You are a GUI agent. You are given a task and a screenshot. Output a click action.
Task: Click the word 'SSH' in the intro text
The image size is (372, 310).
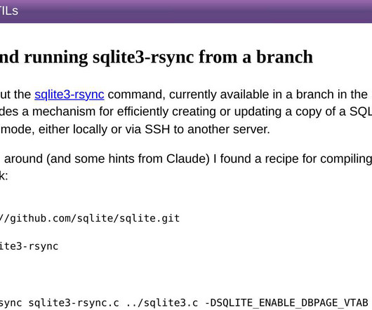click(157, 130)
